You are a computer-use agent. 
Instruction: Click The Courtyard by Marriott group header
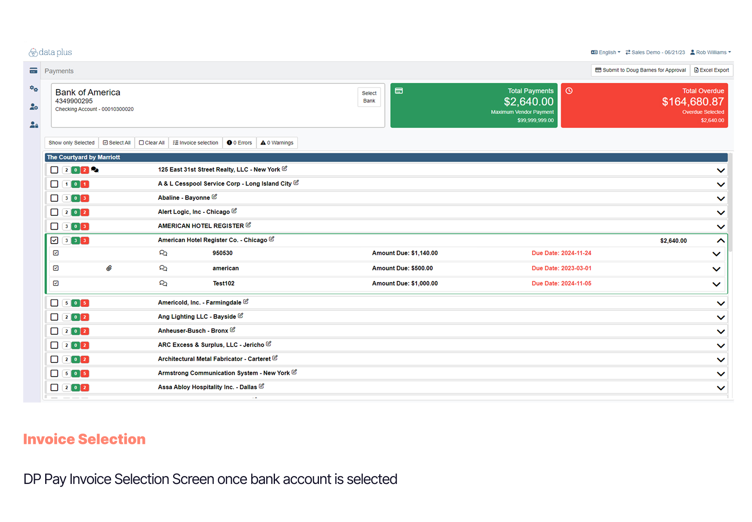pyautogui.click(x=386, y=157)
